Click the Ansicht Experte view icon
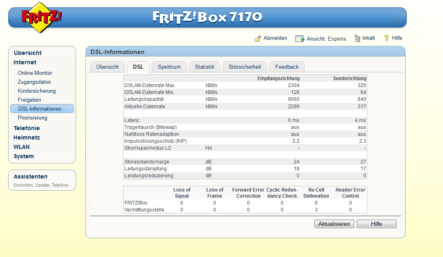Screen dimensions: 443x257 click(299, 39)
